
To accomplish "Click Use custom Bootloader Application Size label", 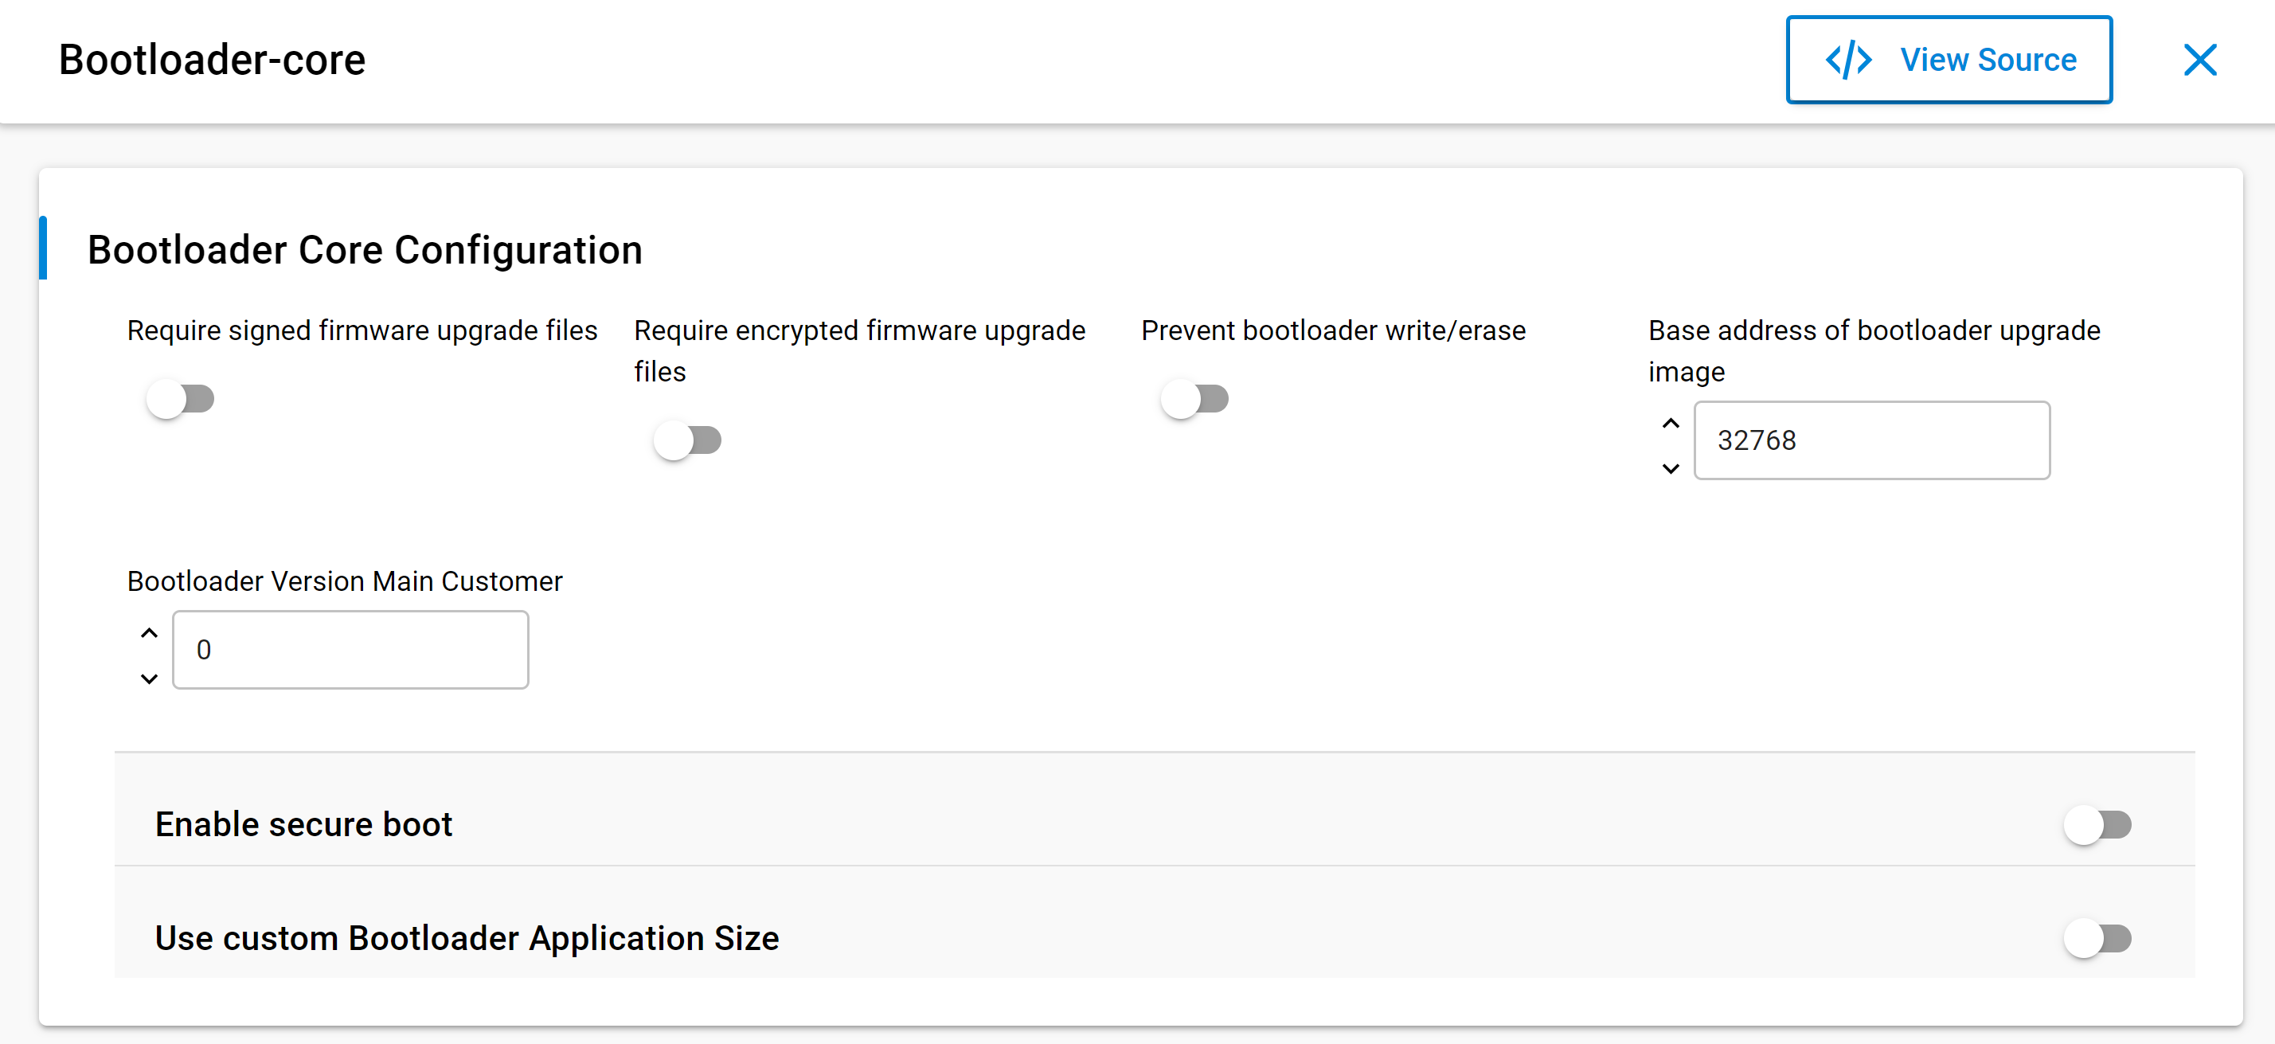I will [x=467, y=938].
